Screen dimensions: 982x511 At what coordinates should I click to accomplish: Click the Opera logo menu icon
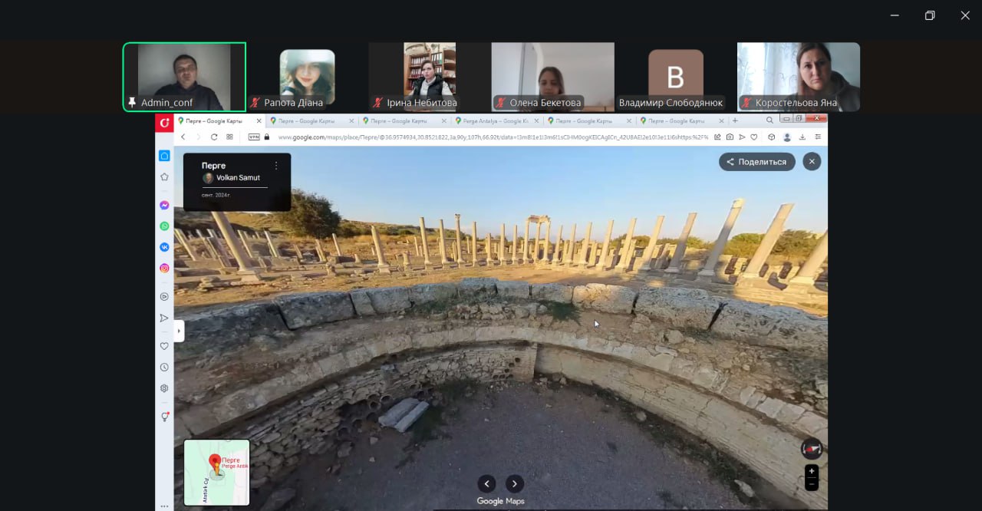pyautogui.click(x=164, y=123)
